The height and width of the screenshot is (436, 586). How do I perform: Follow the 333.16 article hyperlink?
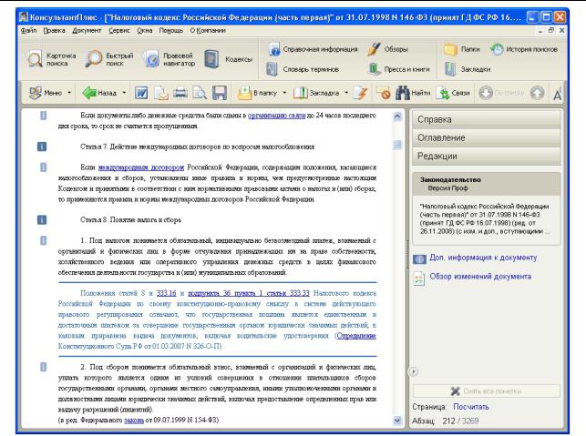[166, 293]
